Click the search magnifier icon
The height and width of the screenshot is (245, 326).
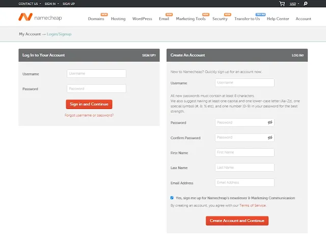[x=306, y=4]
